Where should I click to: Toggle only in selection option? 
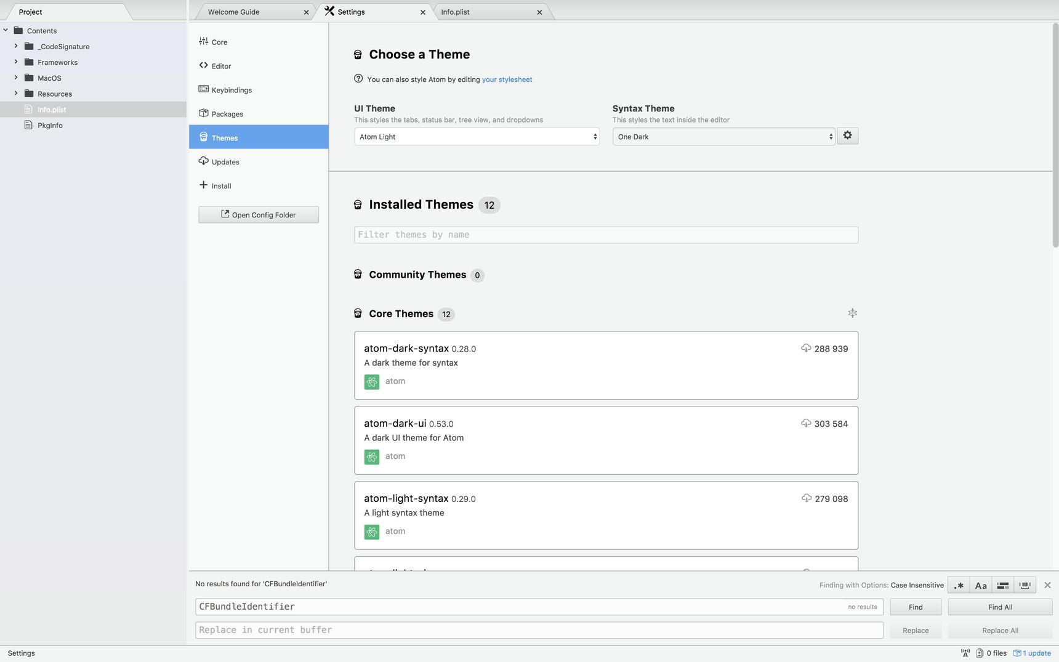(x=1003, y=585)
